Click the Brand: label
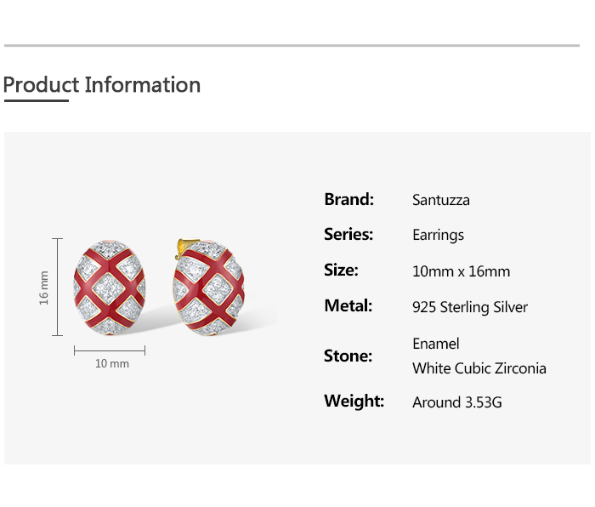 click(348, 200)
